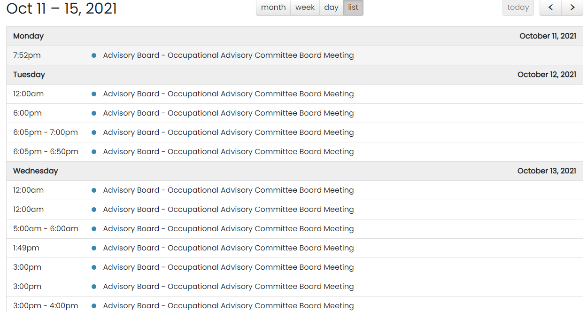This screenshot has height=312, width=587.
Task: Click the Tuesday day heading
Action: [29, 75]
